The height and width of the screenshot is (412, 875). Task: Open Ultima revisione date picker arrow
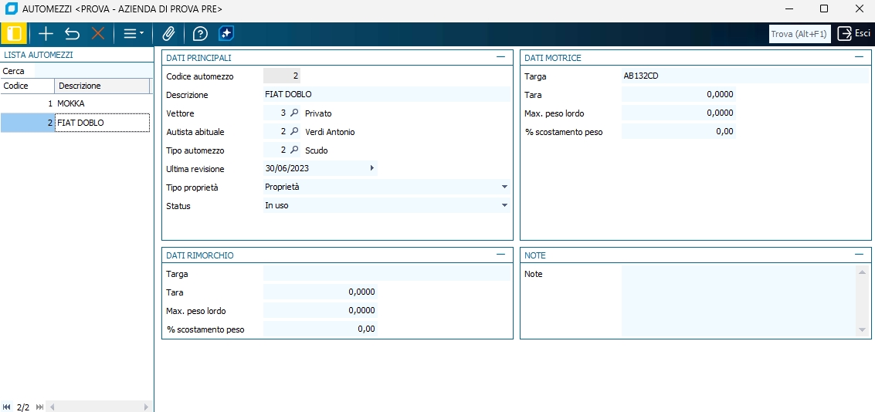(x=372, y=168)
